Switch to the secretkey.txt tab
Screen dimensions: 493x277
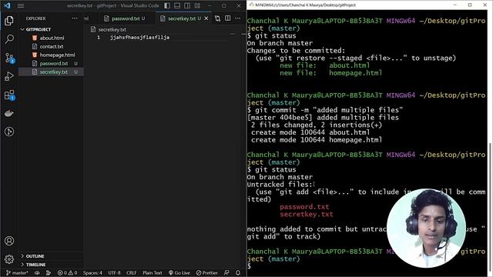183,18
